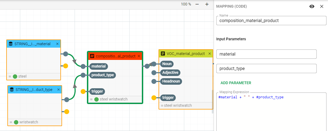This screenshot has width=328, height=131.
Task: Select VOC_material_product node title
Action: pos(186,54)
